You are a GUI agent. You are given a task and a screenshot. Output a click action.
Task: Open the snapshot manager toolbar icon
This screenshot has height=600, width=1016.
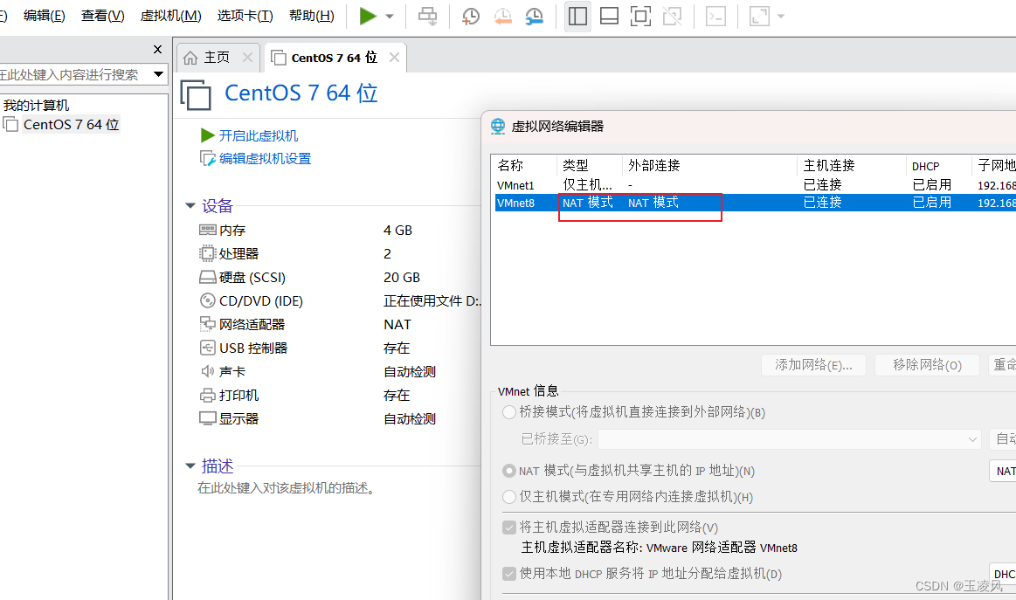[535, 17]
